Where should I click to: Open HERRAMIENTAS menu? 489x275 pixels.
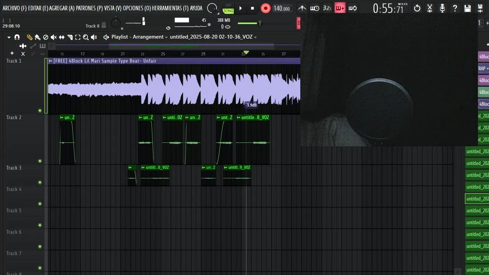(x=170, y=8)
